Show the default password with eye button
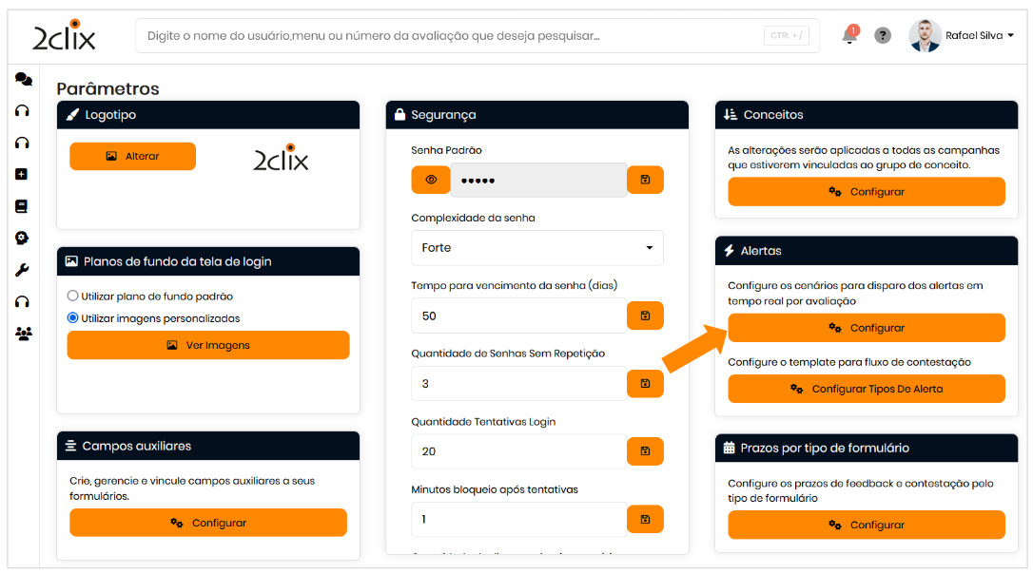Image resolution: width=1033 pixels, height=574 pixels. point(431,180)
